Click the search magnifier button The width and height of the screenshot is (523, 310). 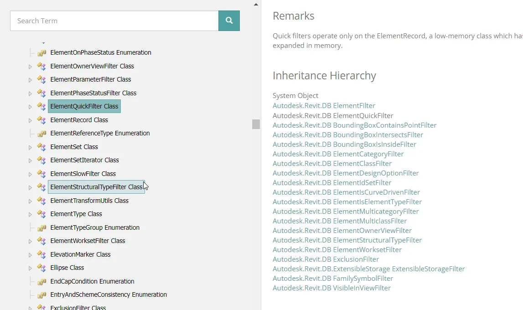[x=229, y=21]
